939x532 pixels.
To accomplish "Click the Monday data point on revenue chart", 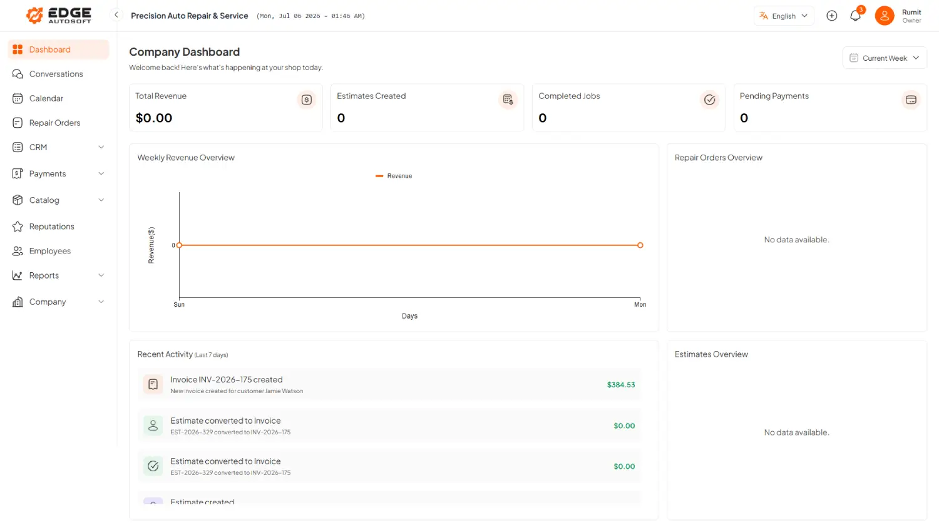I will click(640, 245).
